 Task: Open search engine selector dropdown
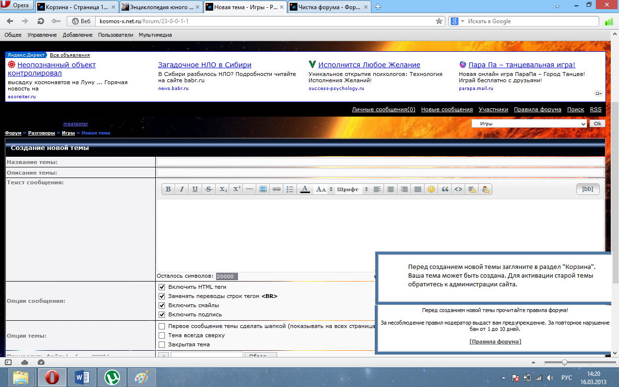click(457, 21)
